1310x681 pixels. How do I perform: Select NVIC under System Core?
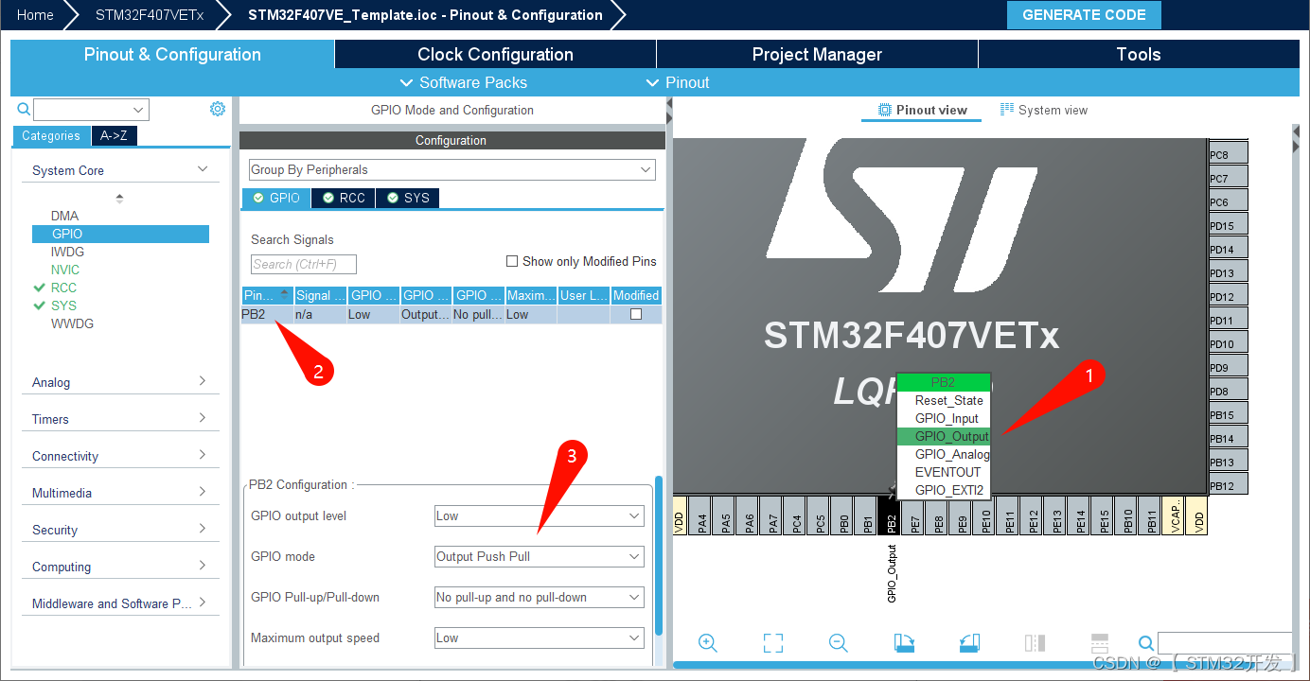click(65, 270)
